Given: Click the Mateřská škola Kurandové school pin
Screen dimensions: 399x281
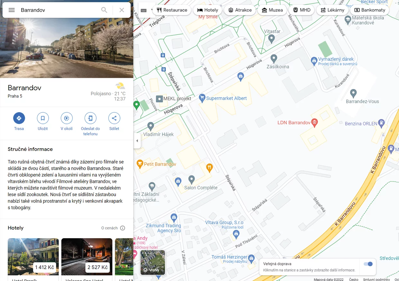Looking at the screenshot, I should coord(348,19).
